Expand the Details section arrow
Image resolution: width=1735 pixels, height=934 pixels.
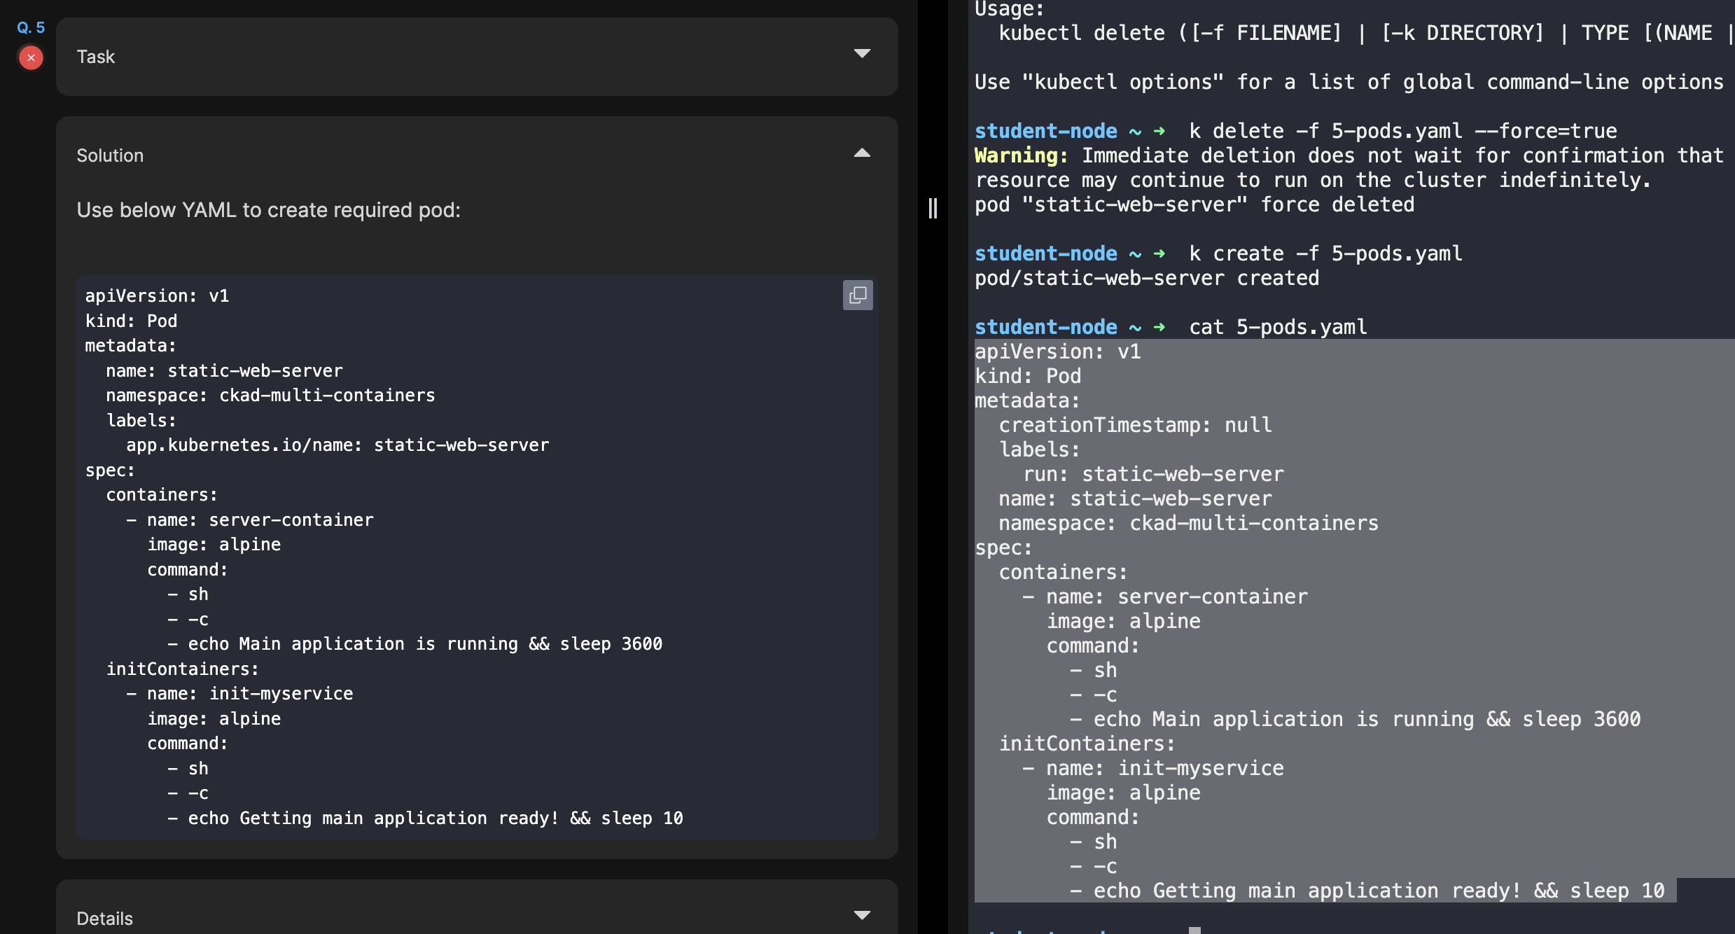point(862,915)
